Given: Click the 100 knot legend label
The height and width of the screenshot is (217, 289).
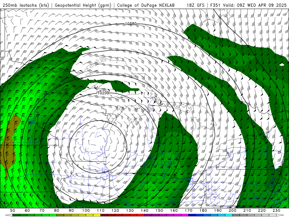Looking at the screenshot, I should [x=86, y=210].
